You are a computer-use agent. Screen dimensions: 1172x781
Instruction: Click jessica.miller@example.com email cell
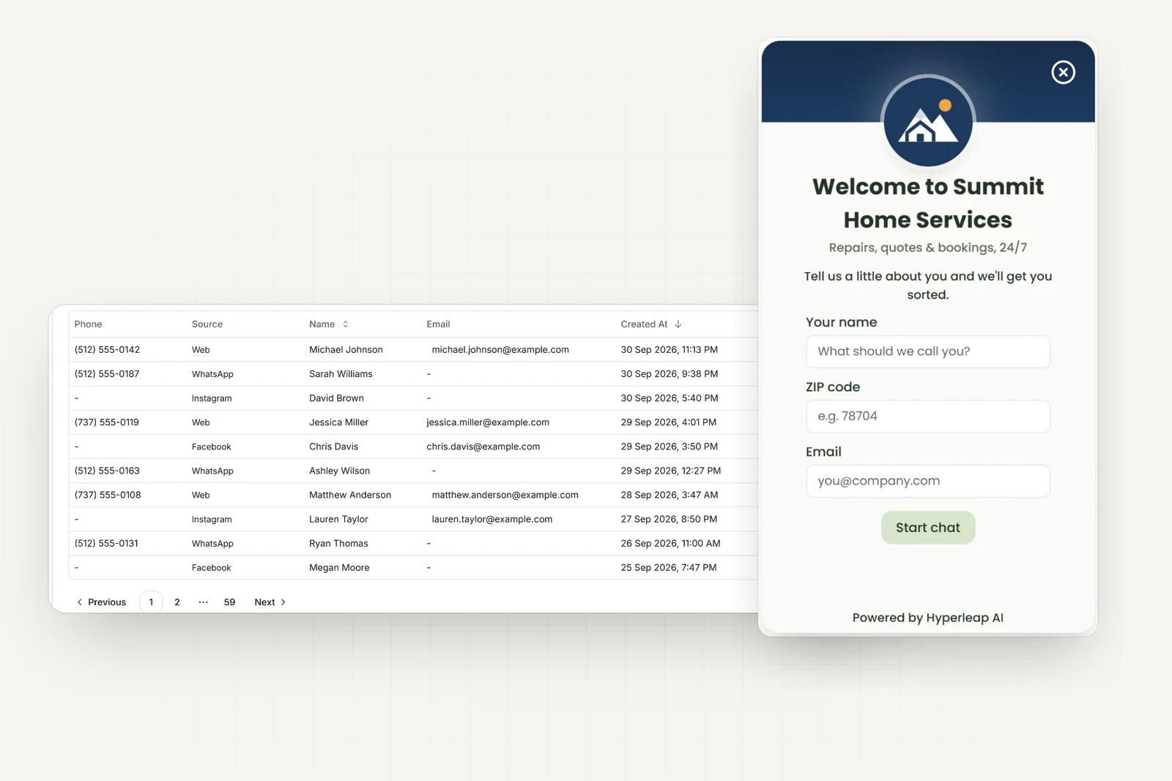point(488,422)
